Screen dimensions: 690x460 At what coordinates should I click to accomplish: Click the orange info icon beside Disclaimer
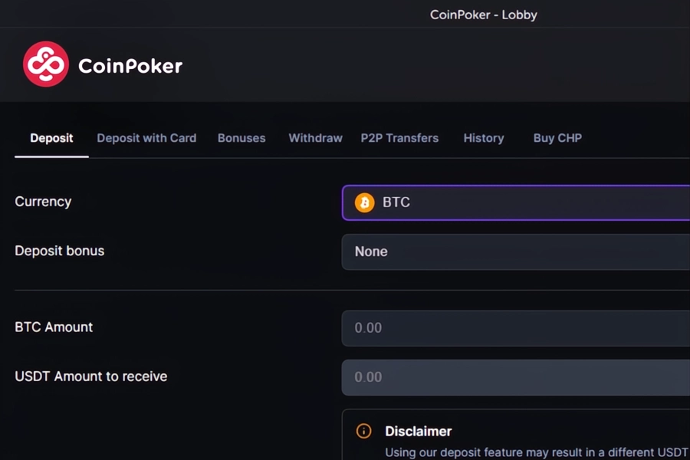363,431
